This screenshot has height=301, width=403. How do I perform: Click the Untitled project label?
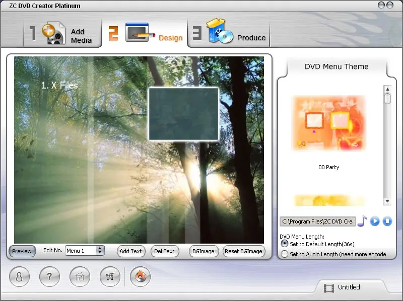tap(349, 287)
